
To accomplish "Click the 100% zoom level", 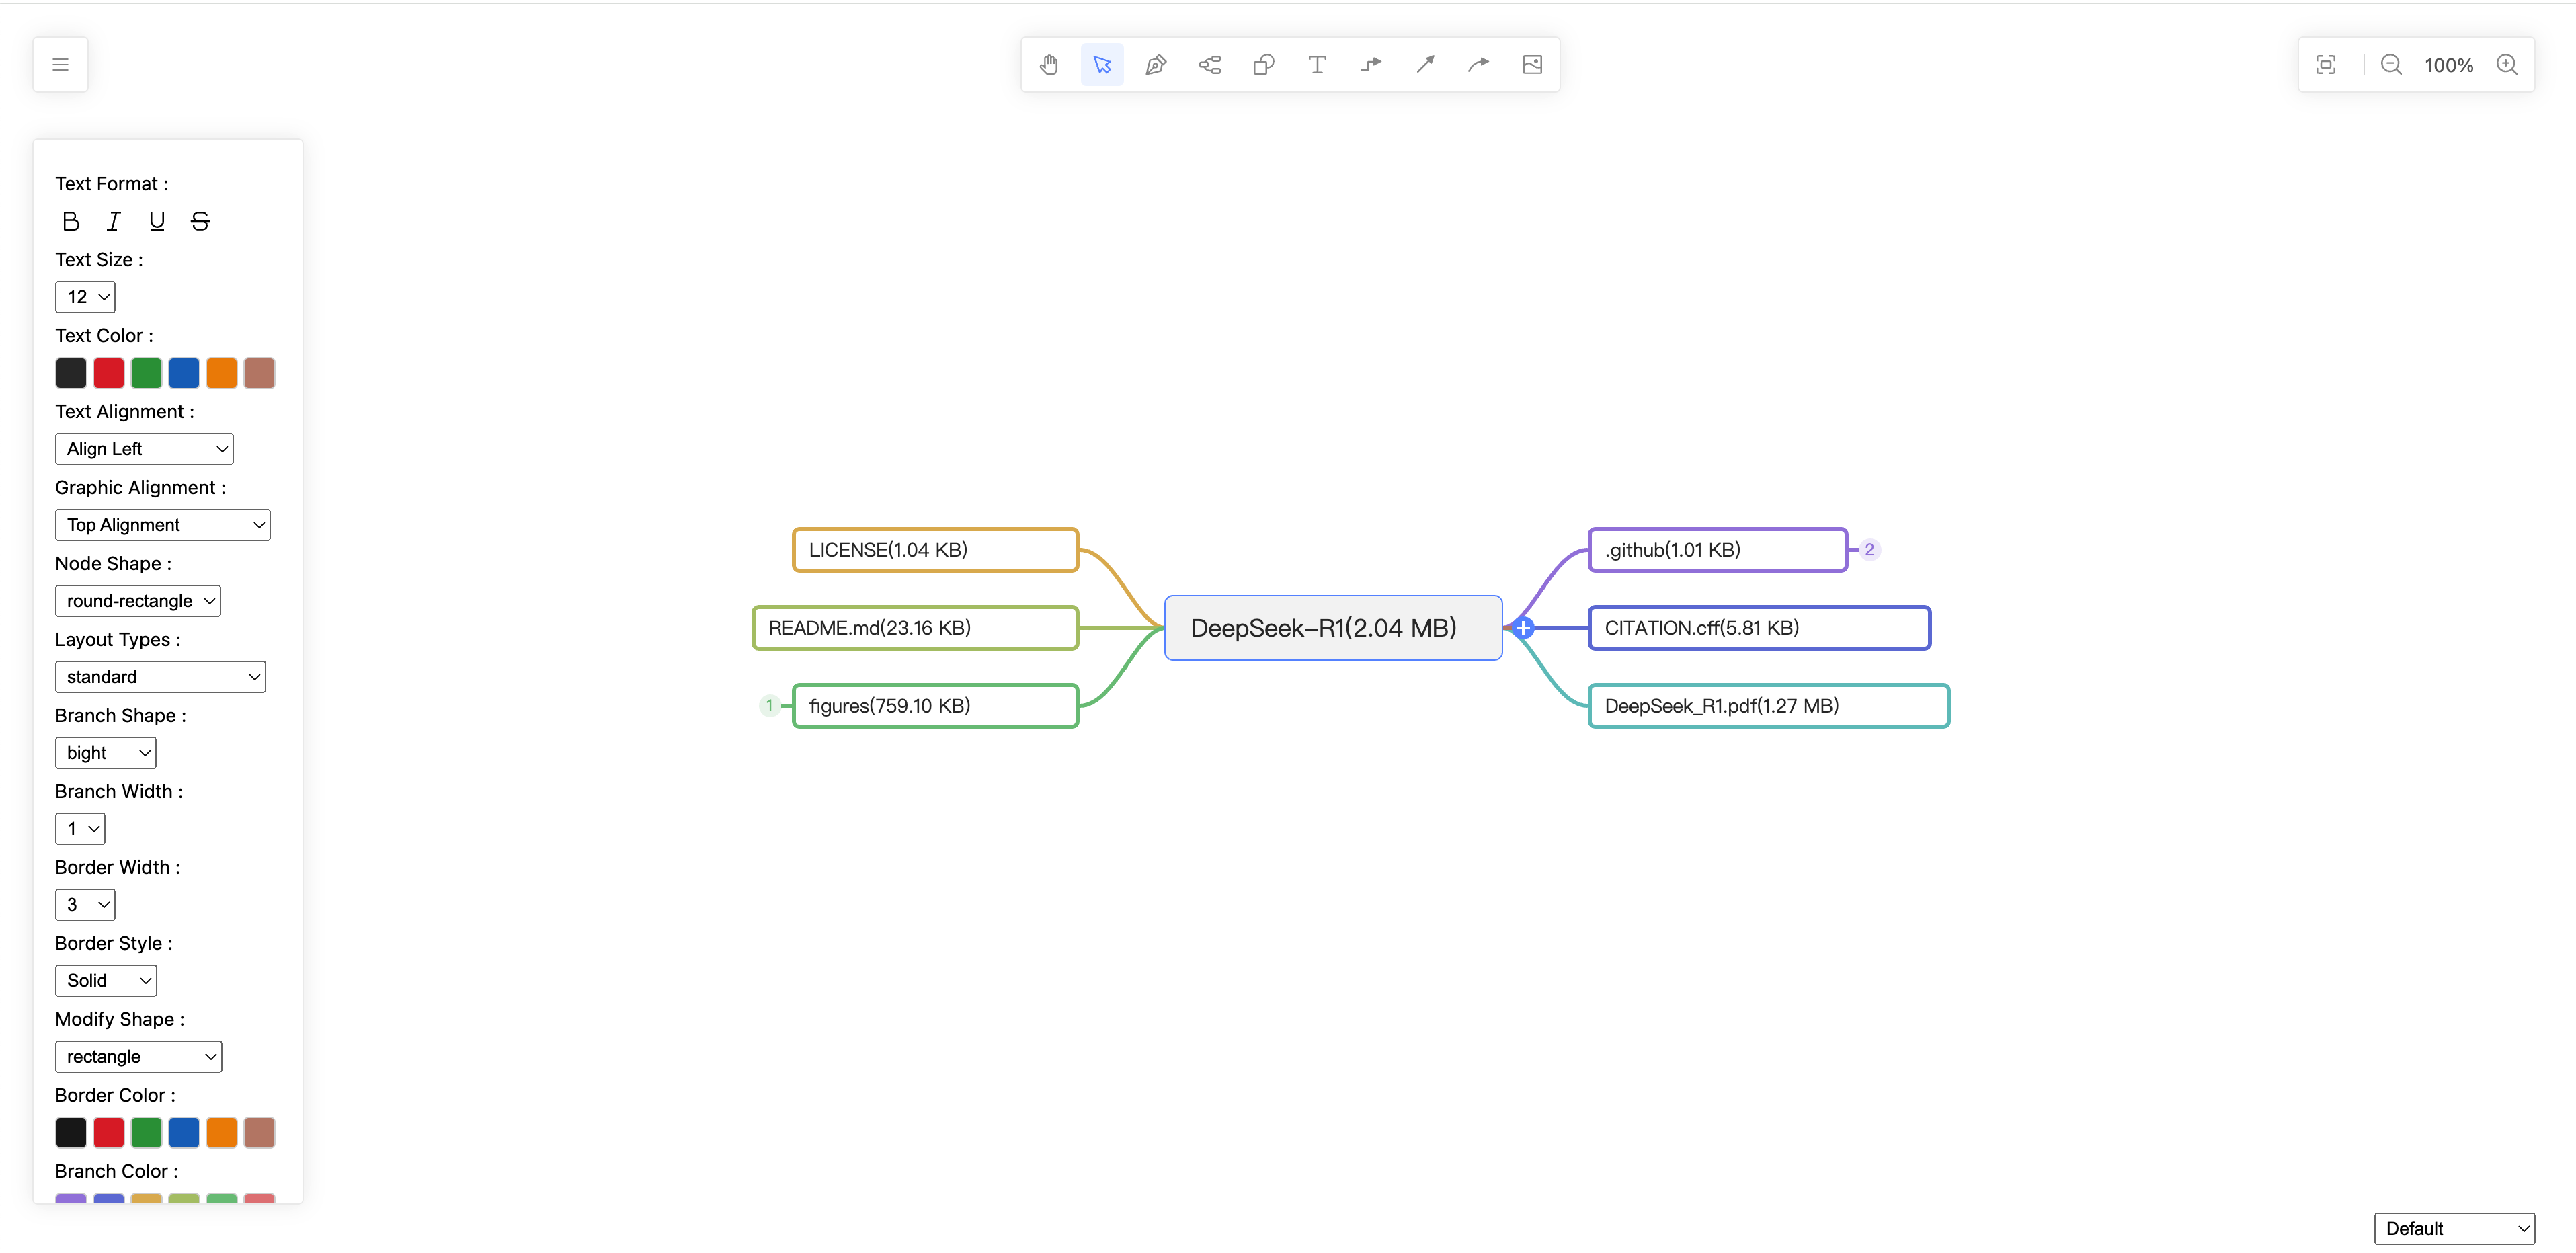I will click(x=2448, y=65).
